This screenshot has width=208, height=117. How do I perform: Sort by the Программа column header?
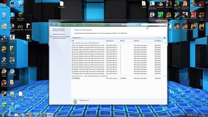click(x=112, y=41)
